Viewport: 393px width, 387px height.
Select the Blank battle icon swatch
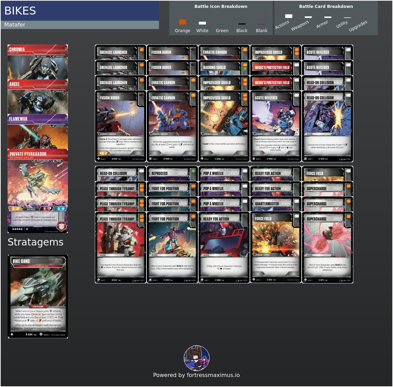[x=262, y=25]
